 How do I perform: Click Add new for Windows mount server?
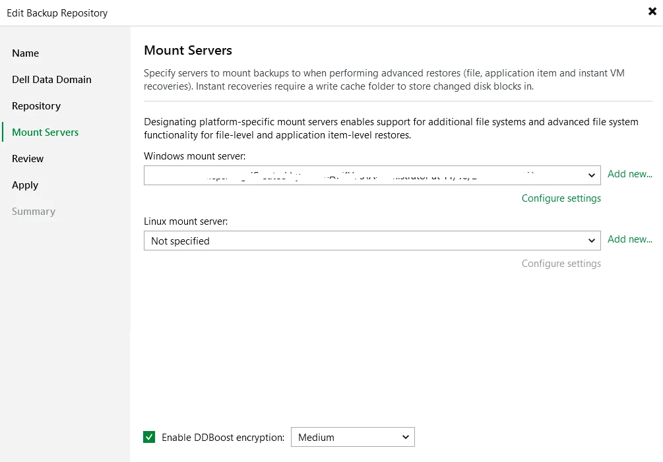629,174
